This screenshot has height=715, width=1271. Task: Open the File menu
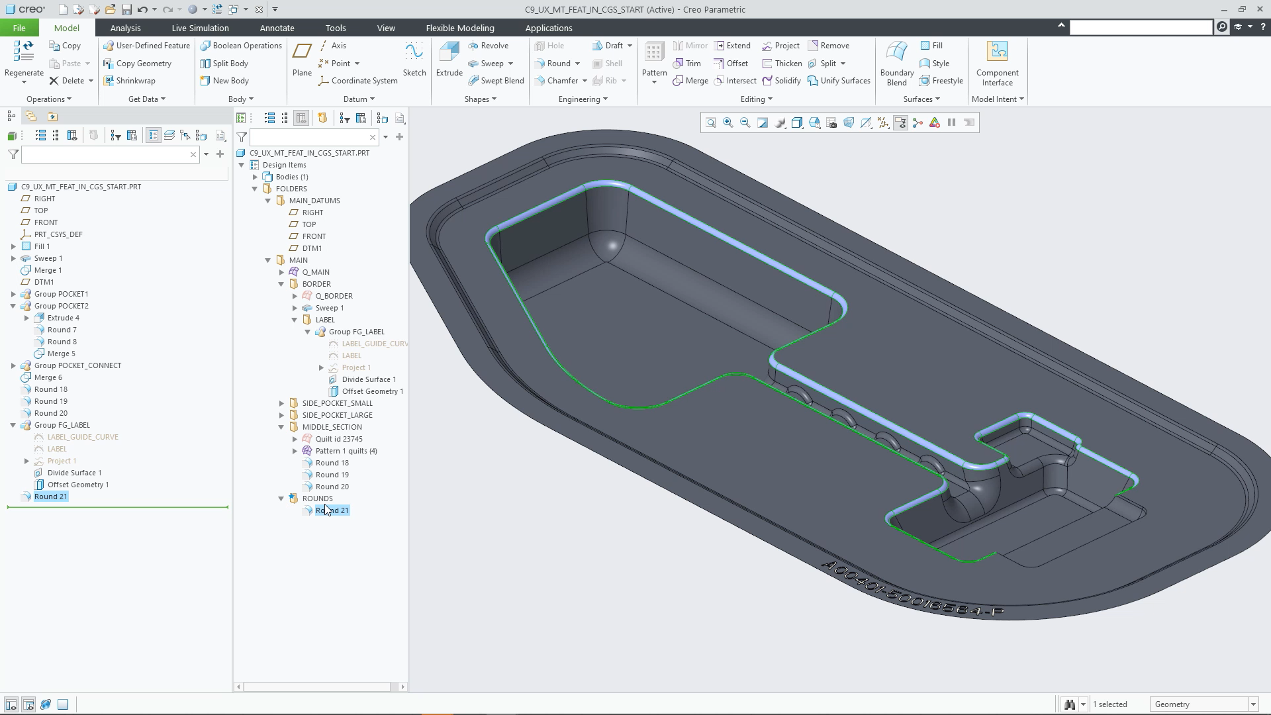[19, 28]
